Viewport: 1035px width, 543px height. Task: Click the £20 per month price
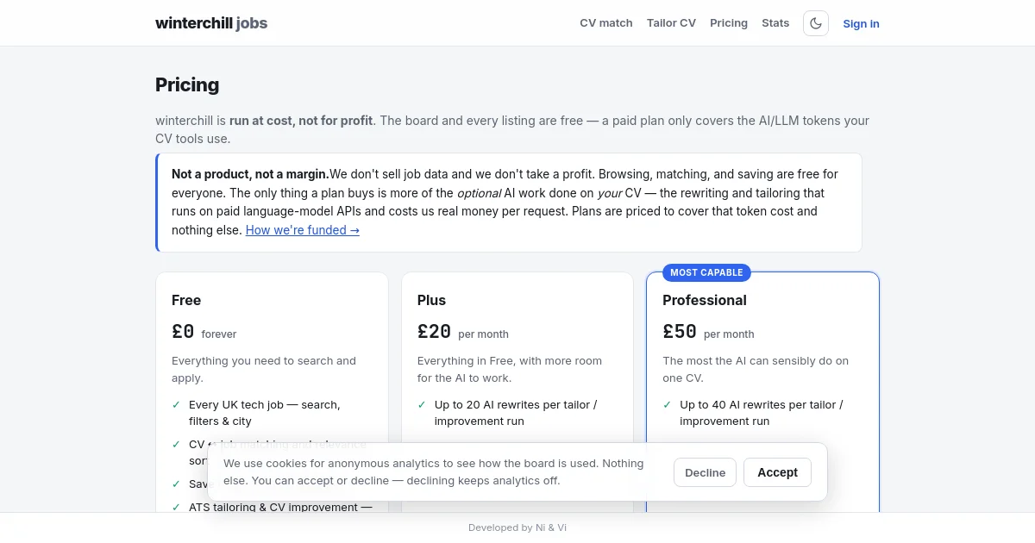point(463,332)
